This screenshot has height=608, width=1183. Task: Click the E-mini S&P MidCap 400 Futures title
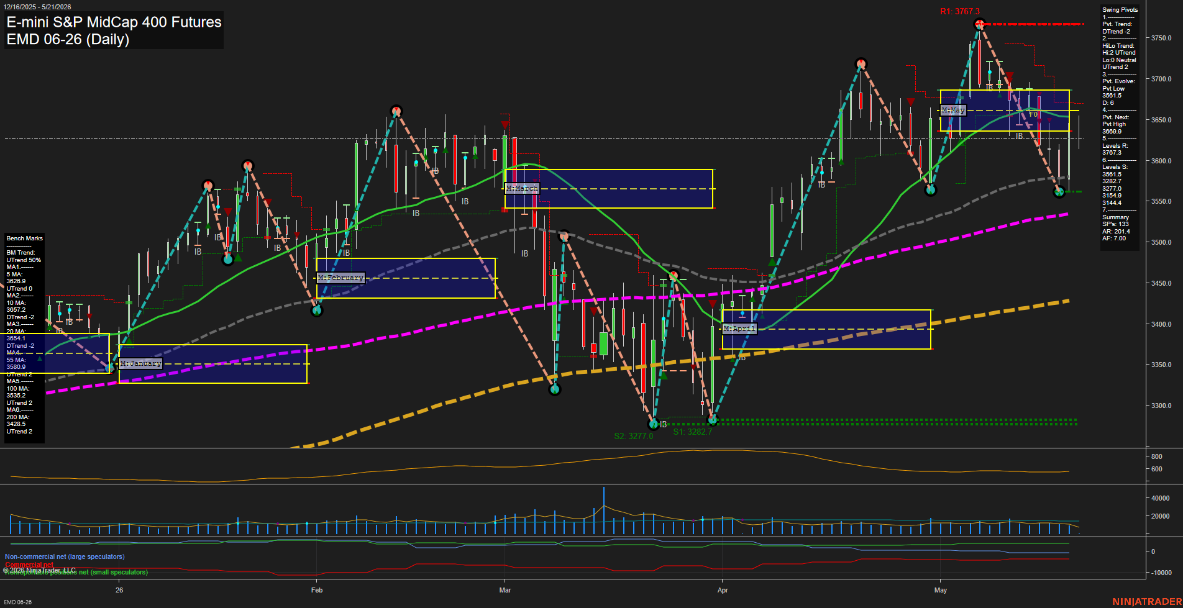(114, 22)
